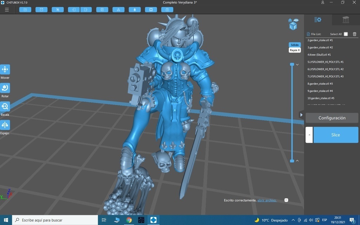360x225 pixels.
Task: Click the abrir archivo link
Action: point(267,200)
